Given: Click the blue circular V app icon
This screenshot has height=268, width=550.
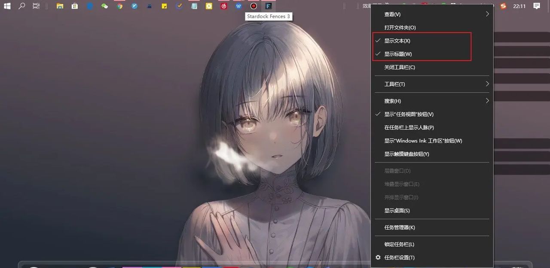Looking at the screenshot, I should coord(134,6).
